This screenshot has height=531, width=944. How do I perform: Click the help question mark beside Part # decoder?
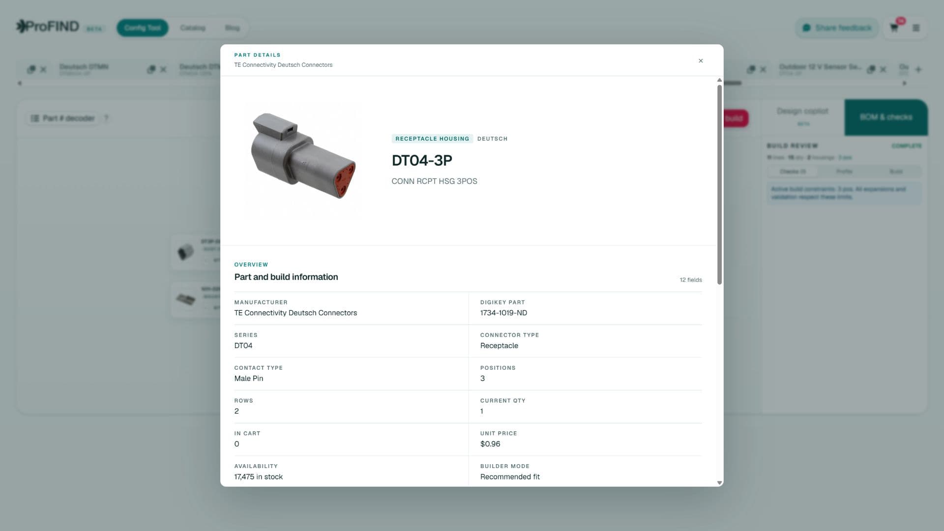pos(106,118)
